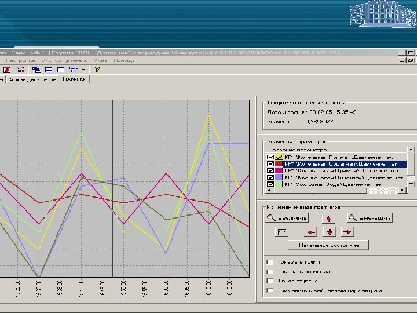The width and height of the screenshot is (417, 313).
Task: Click Название параметра column header
Action: (x=336, y=150)
